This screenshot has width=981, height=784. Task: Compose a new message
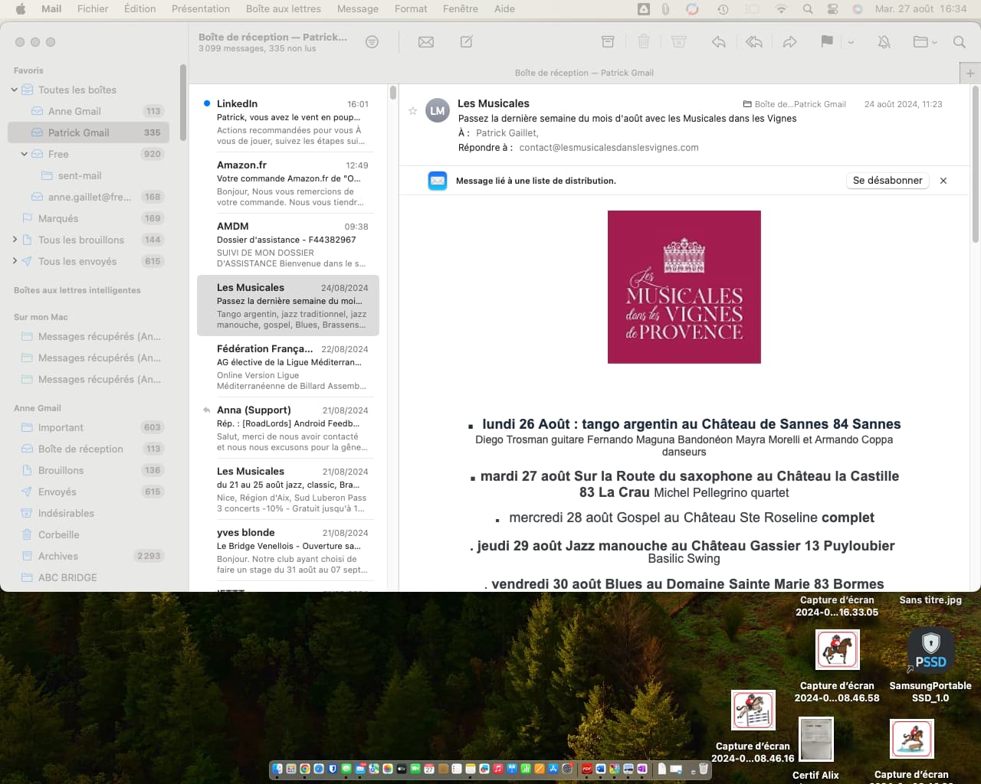tap(466, 42)
